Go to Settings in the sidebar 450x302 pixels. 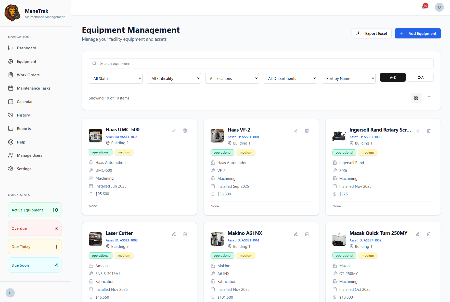(24, 169)
